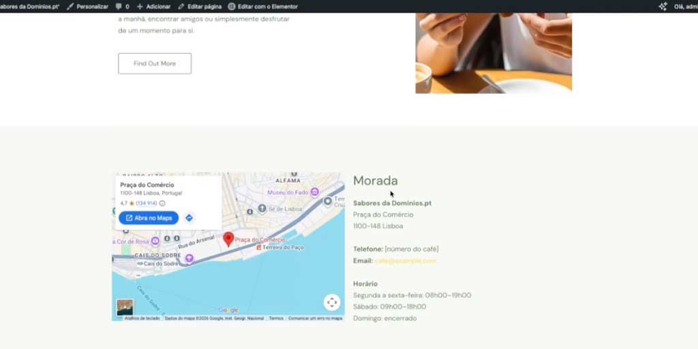Switch map to satellite thumbnail view
The height and width of the screenshot is (349, 698).
[125, 307]
